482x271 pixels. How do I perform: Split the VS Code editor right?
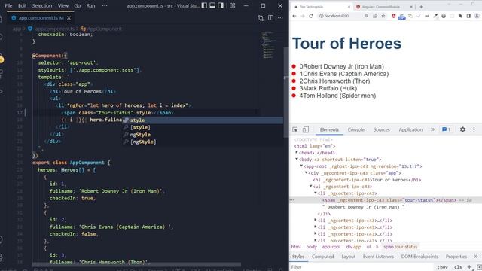[270, 18]
